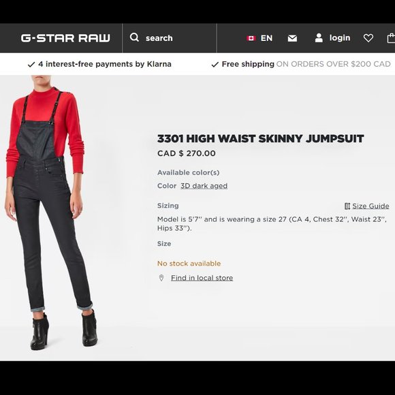Click the model jumpsuit product image
This screenshot has width=395, height=395.
(x=50, y=213)
